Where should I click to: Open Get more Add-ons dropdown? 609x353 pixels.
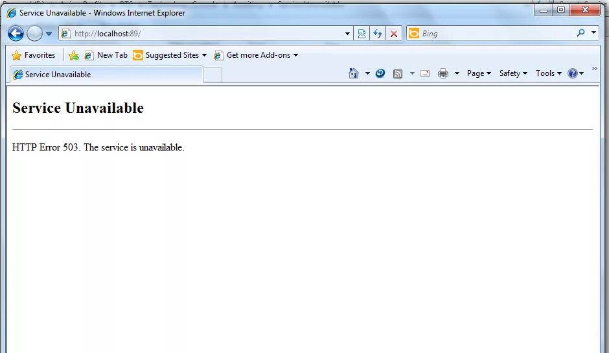(x=256, y=55)
